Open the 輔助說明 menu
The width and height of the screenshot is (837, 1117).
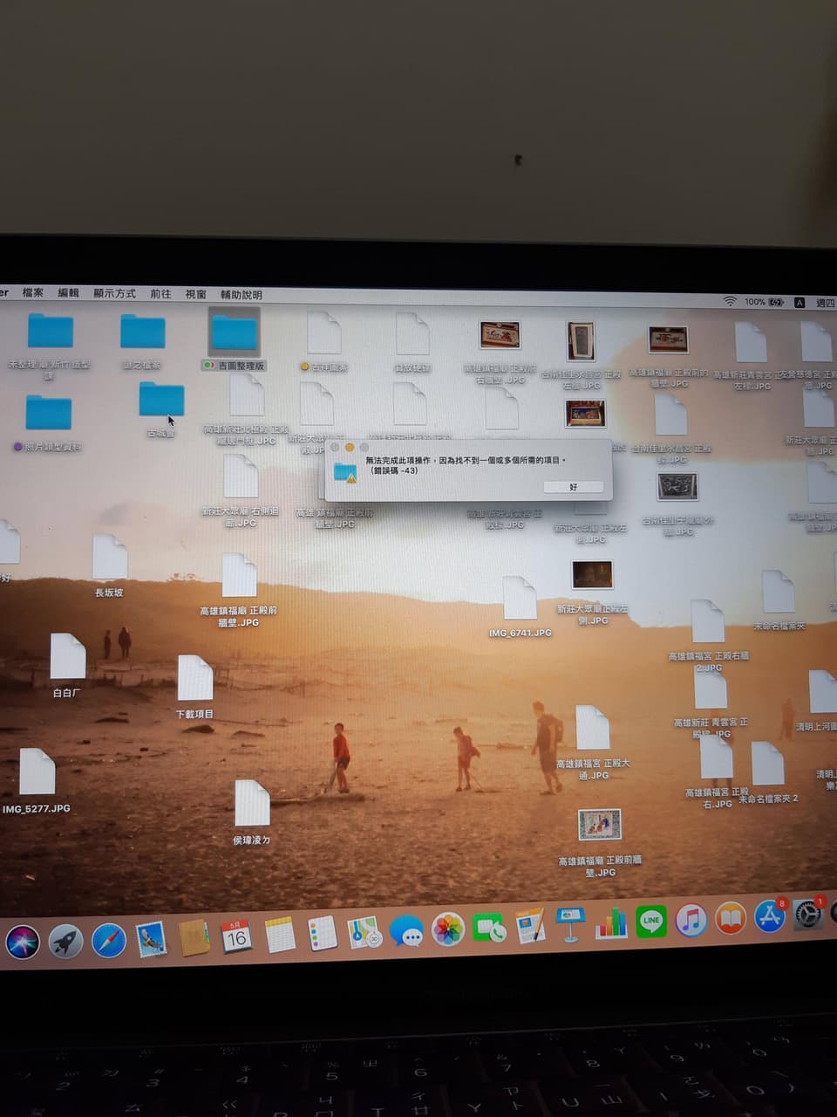tap(241, 295)
